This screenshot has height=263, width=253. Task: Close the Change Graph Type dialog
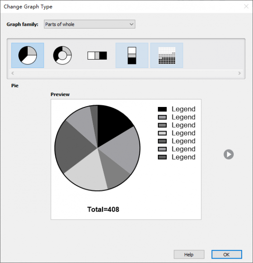(x=246, y=7)
